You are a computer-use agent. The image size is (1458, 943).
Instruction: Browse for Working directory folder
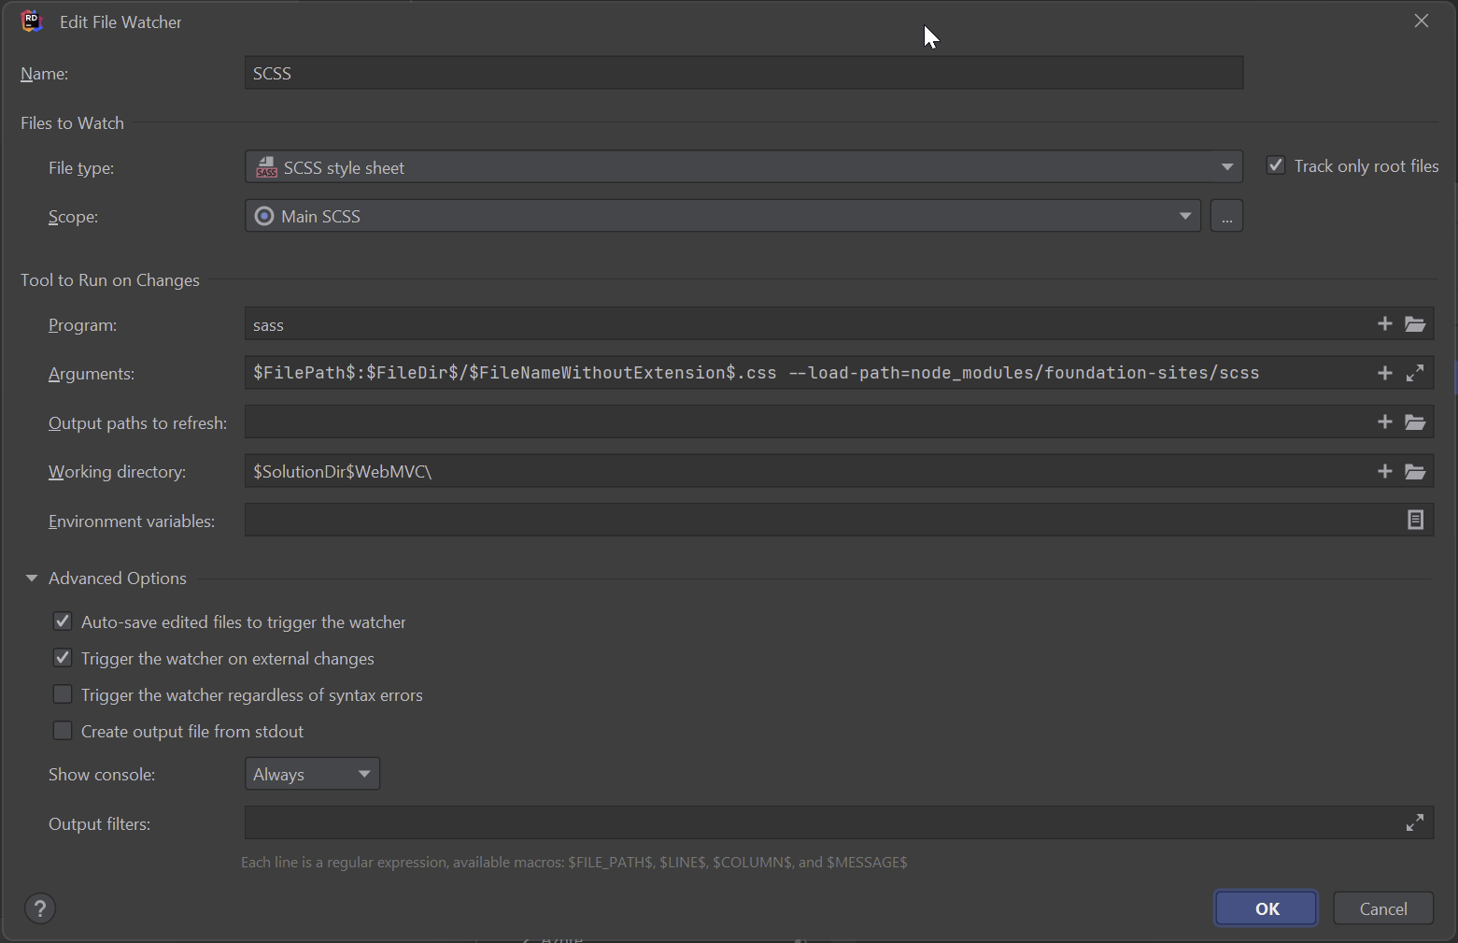(1415, 471)
